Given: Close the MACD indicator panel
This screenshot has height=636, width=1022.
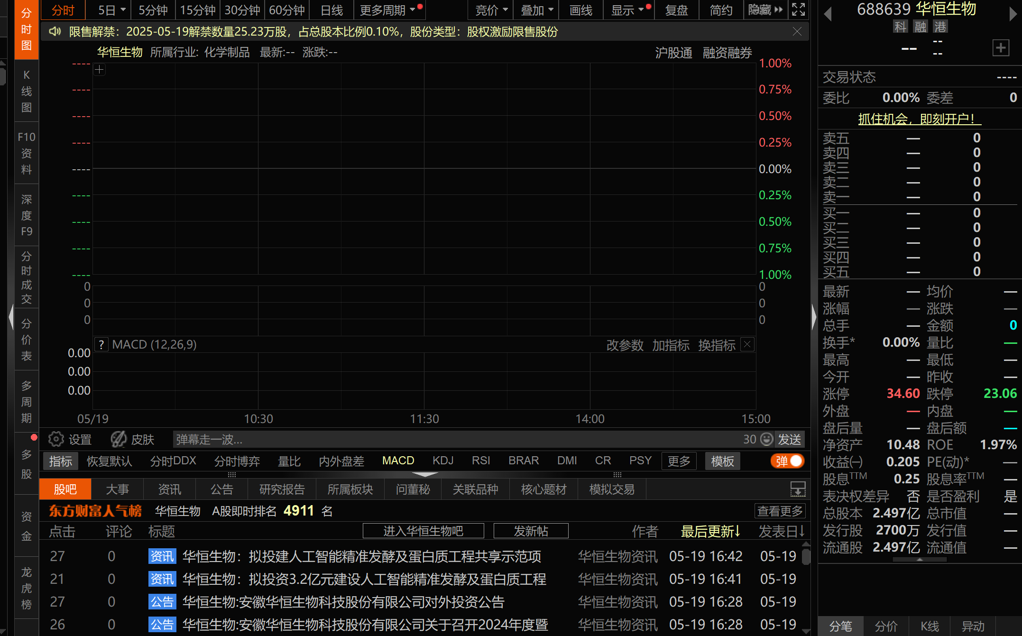Looking at the screenshot, I should click(x=747, y=345).
